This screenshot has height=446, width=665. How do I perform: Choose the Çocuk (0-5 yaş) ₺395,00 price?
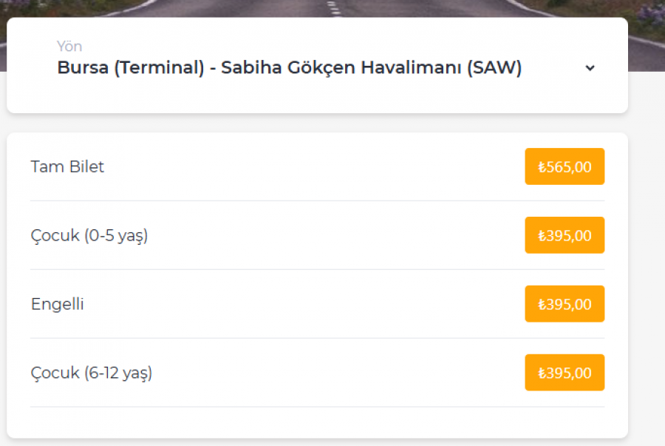565,235
